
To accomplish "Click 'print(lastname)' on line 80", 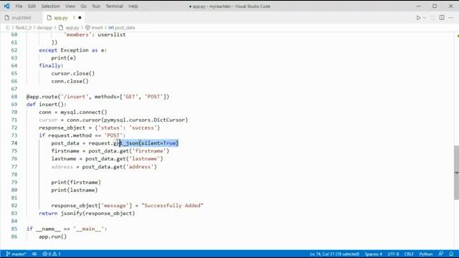I will pyautogui.click(x=75, y=190).
